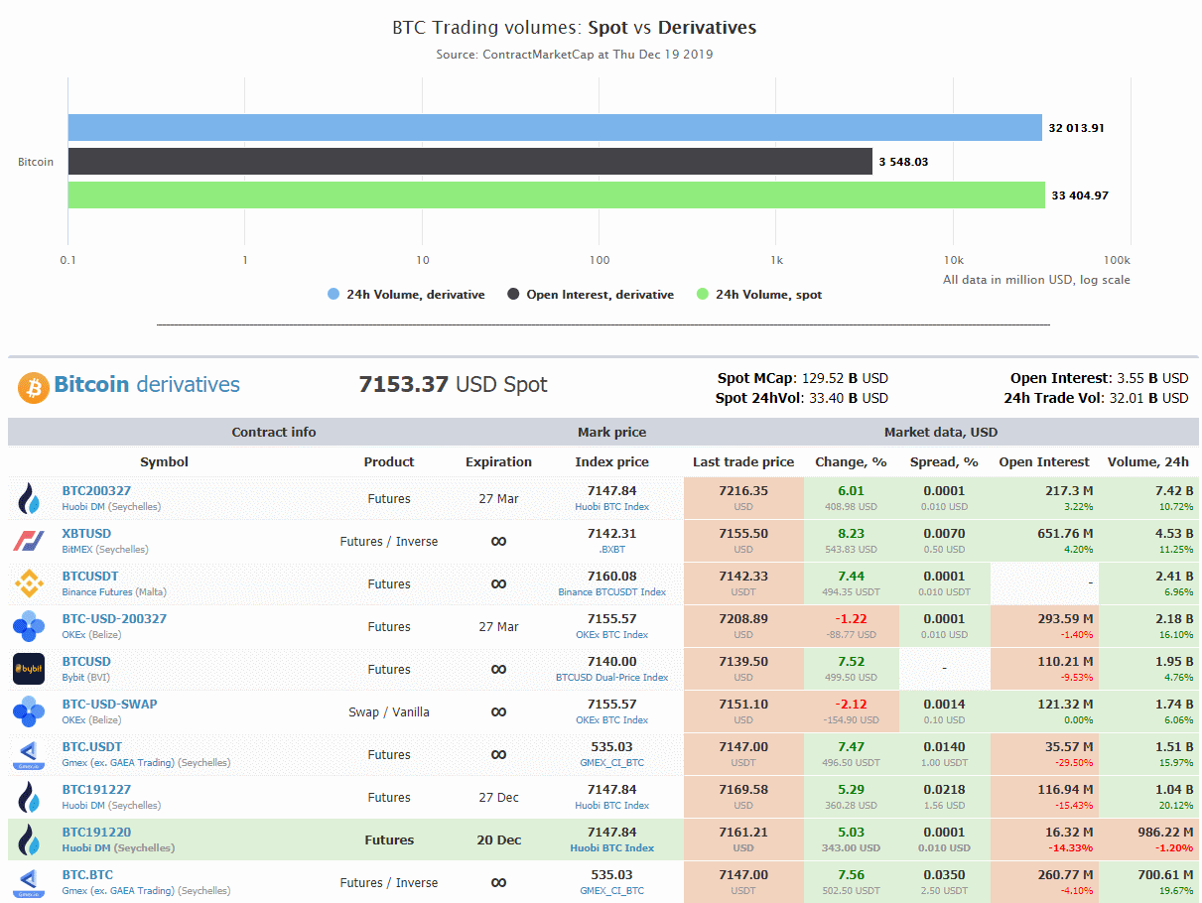Click the Huobi DM icon on the highlighted BTC191220 row
The image size is (1202, 903).
pyautogui.click(x=30, y=838)
